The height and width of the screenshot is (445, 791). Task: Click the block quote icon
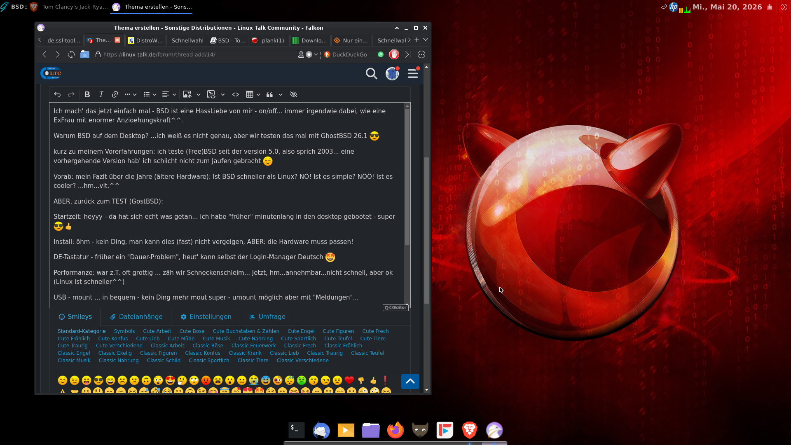tap(269, 94)
